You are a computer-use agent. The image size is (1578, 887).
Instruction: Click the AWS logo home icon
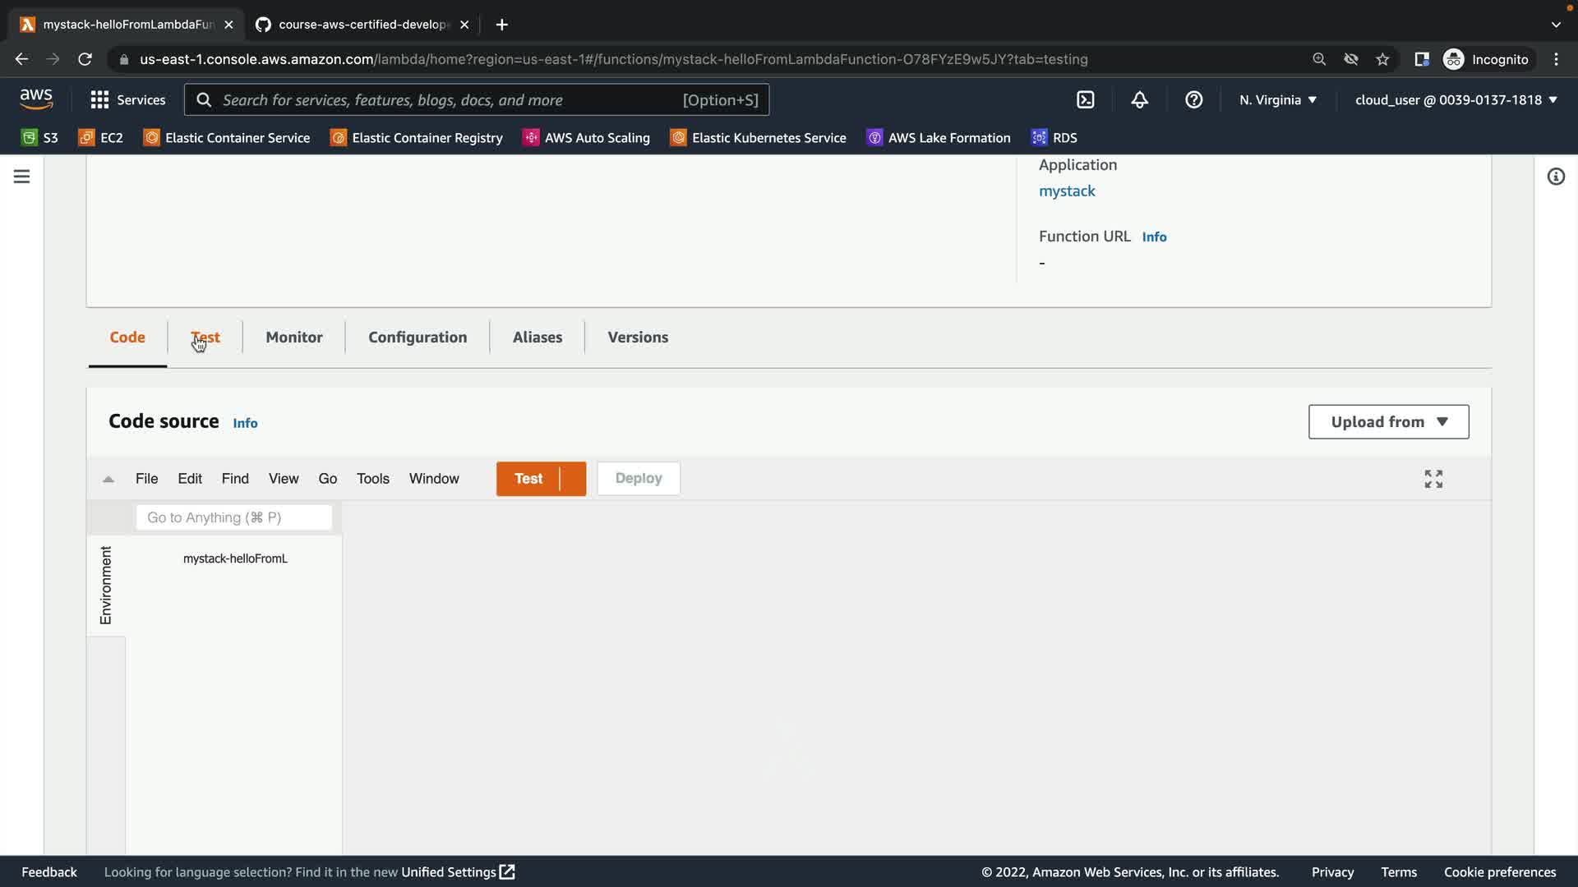36,99
